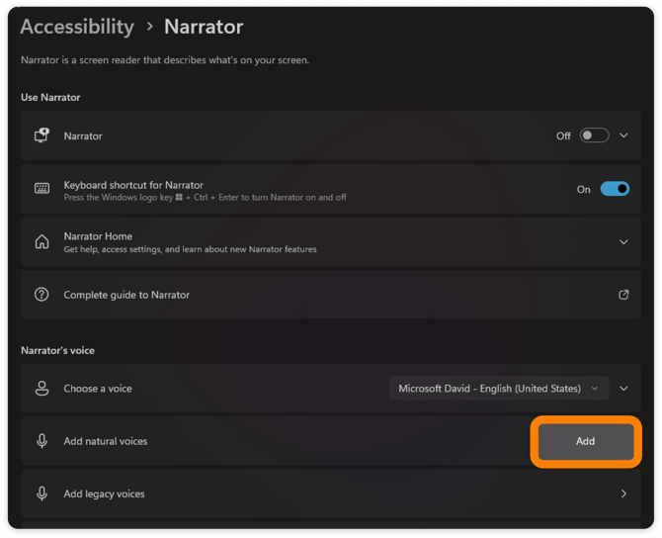Viewport: 662px width, 538px height.
Task: Click the Use Narrator section heading
Action: 50,97
